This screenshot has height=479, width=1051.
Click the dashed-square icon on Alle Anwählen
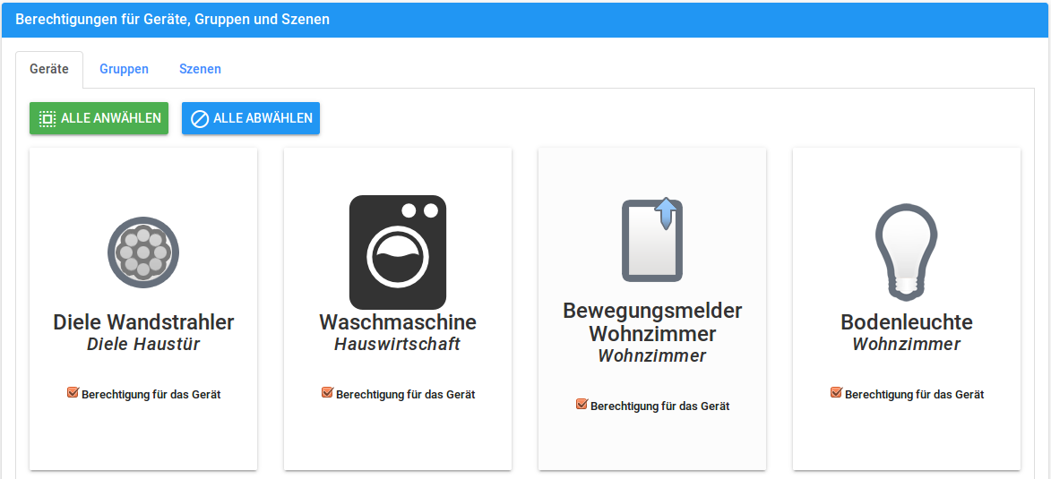[x=47, y=118]
